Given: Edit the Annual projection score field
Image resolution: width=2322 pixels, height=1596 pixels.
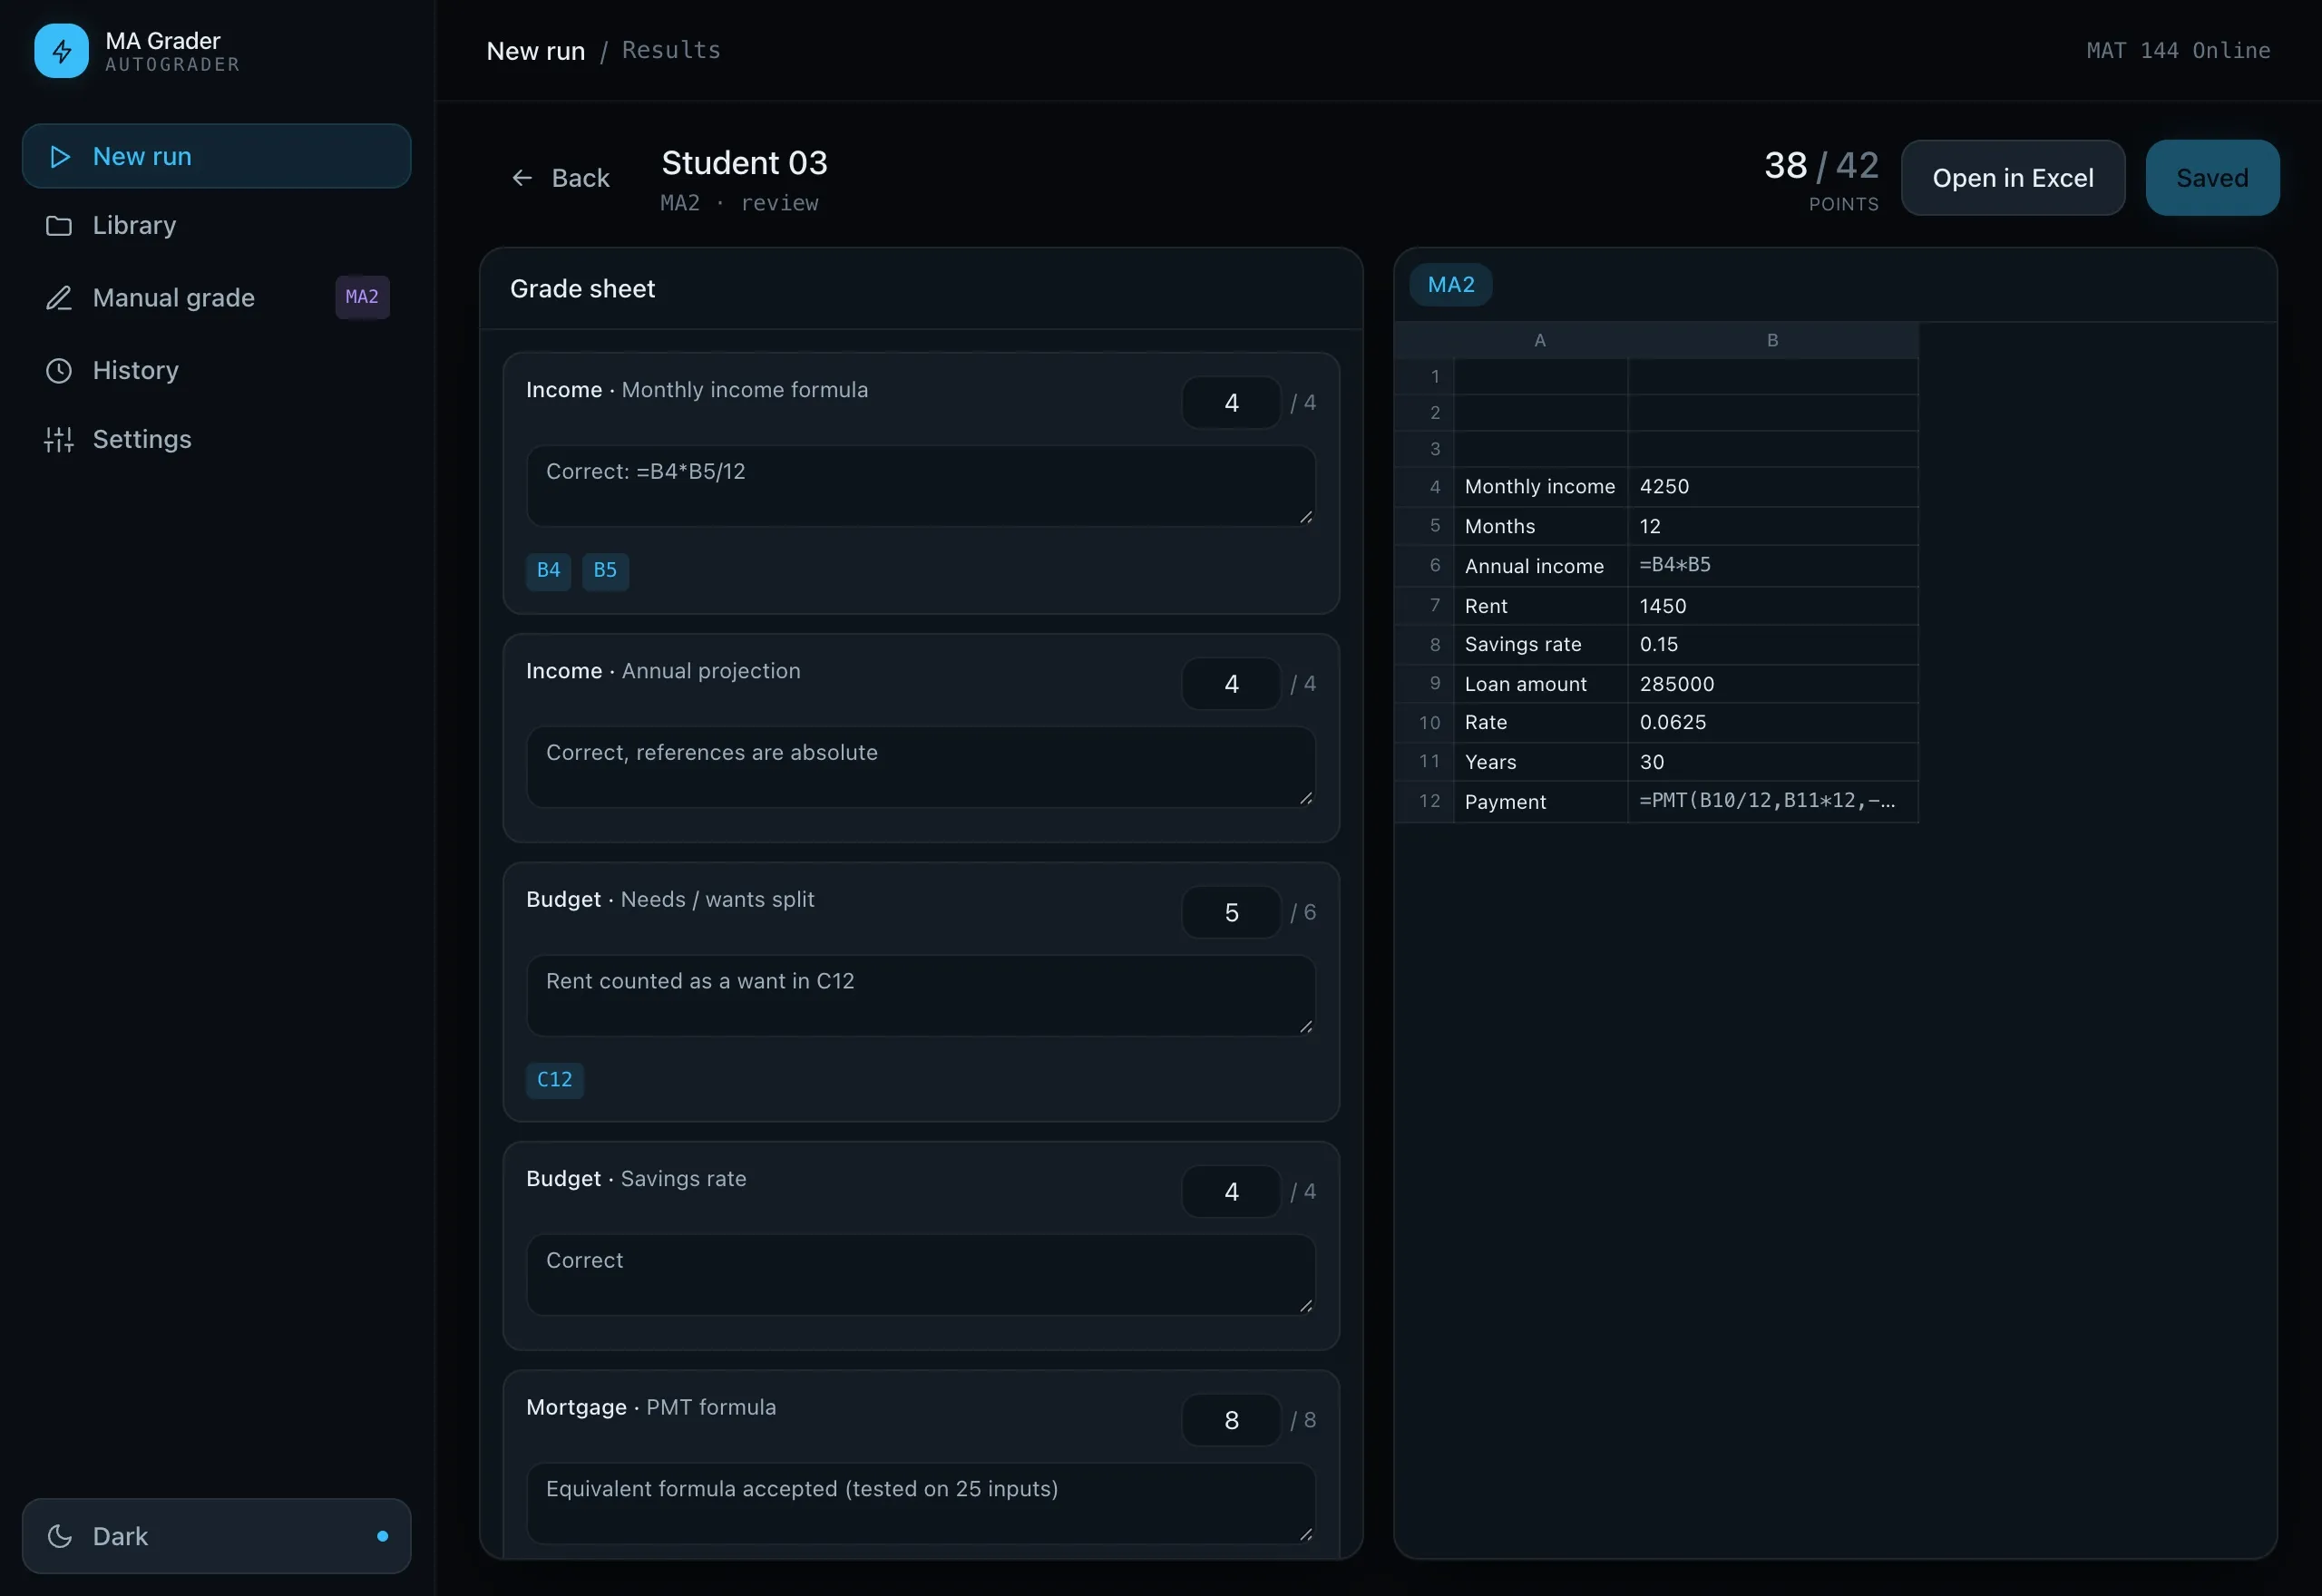Looking at the screenshot, I should pyautogui.click(x=1231, y=684).
